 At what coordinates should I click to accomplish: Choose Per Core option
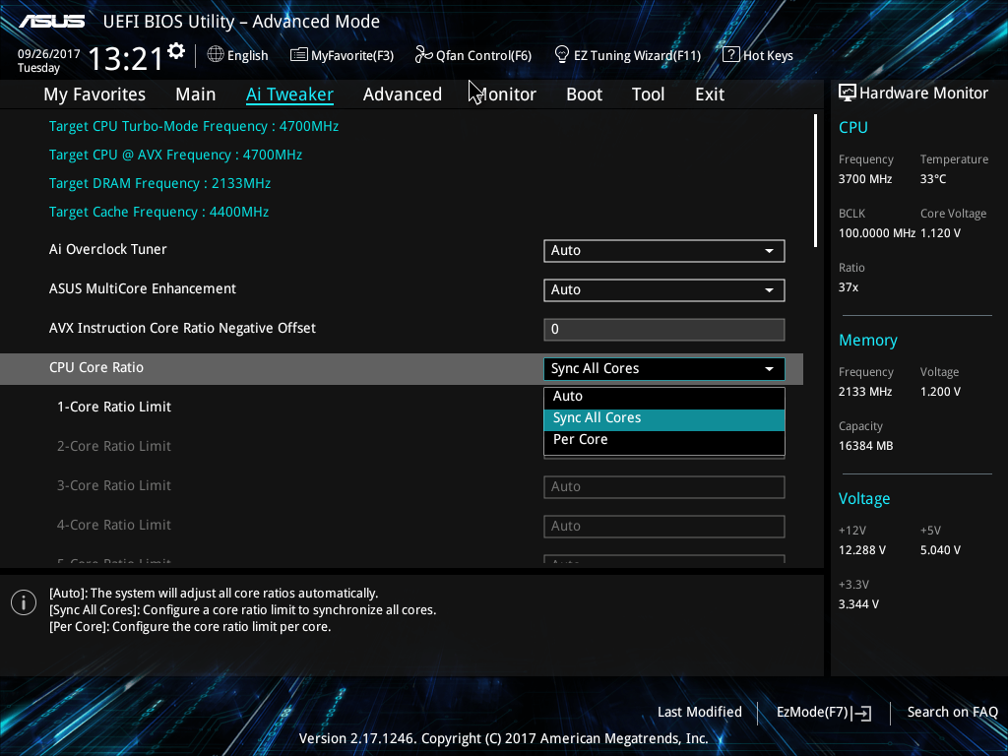(664, 440)
